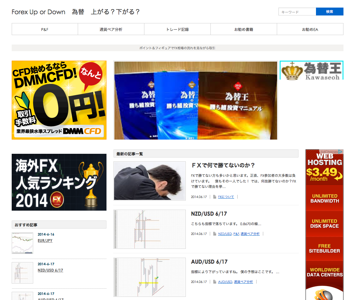Click document icon beside AUD/USD category links
Screen dimensions: 352x300
pos(215,282)
